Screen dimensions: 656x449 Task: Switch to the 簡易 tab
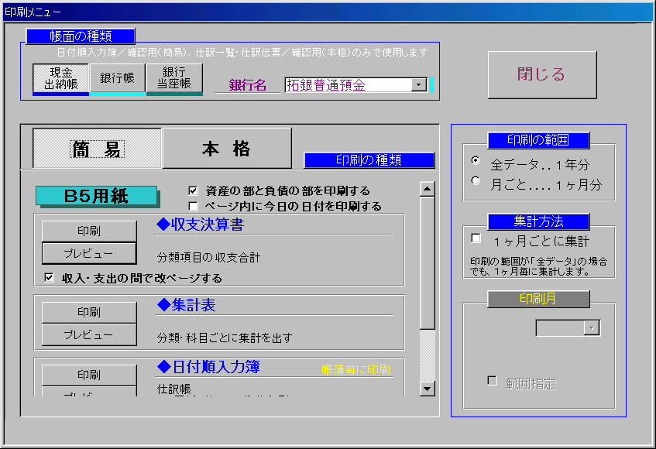click(x=97, y=149)
